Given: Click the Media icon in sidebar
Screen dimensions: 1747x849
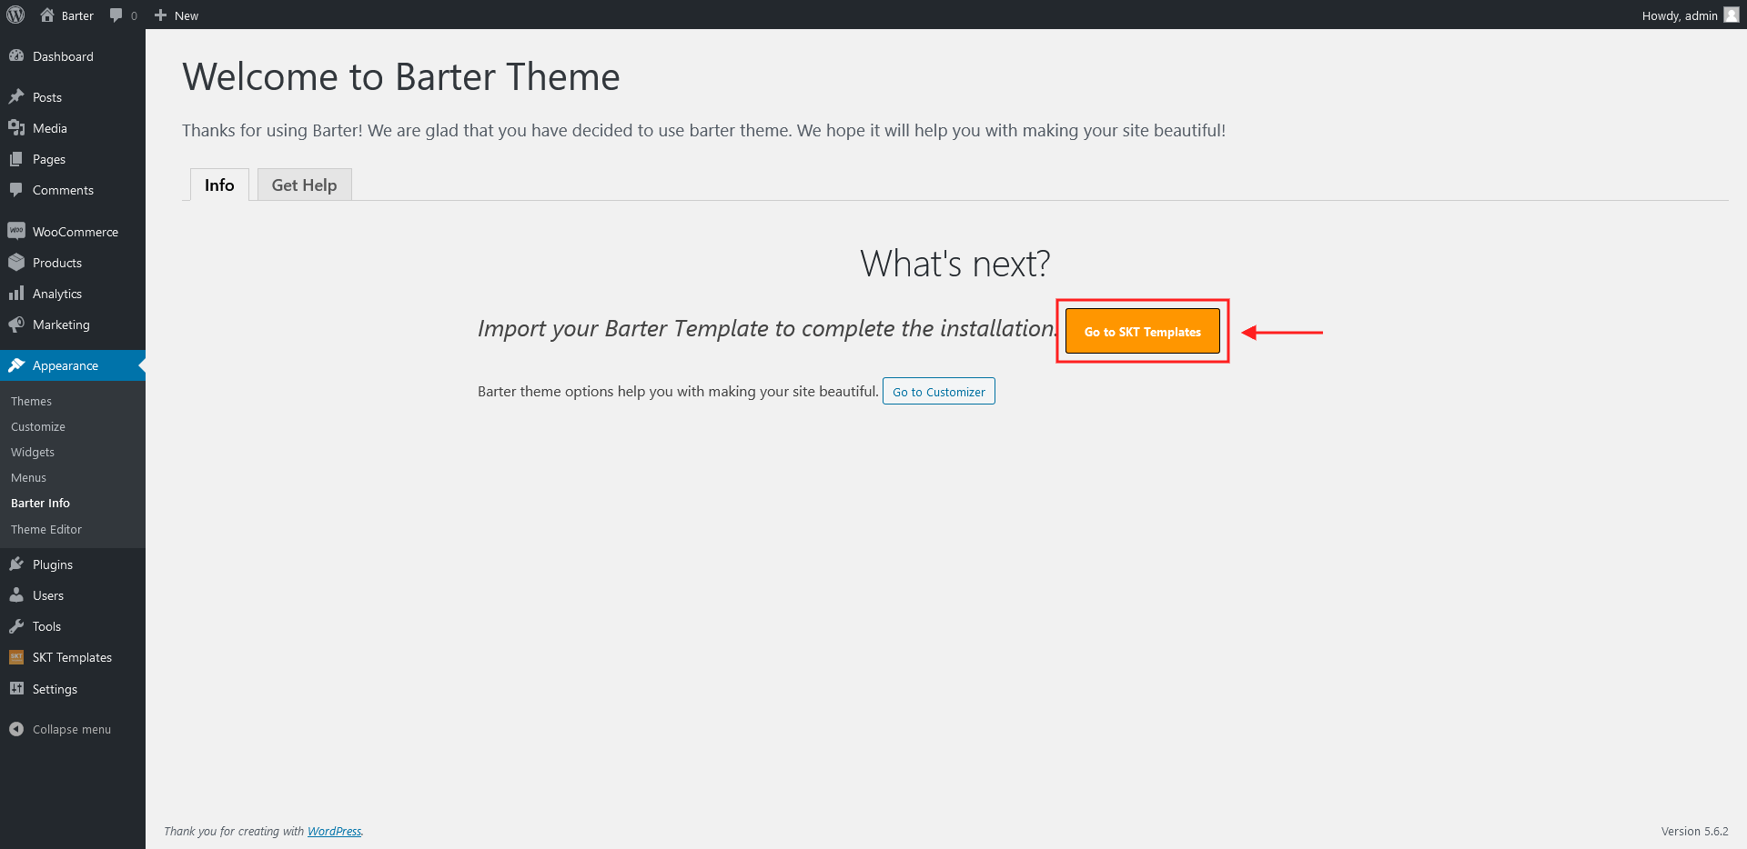Looking at the screenshot, I should tap(16, 127).
